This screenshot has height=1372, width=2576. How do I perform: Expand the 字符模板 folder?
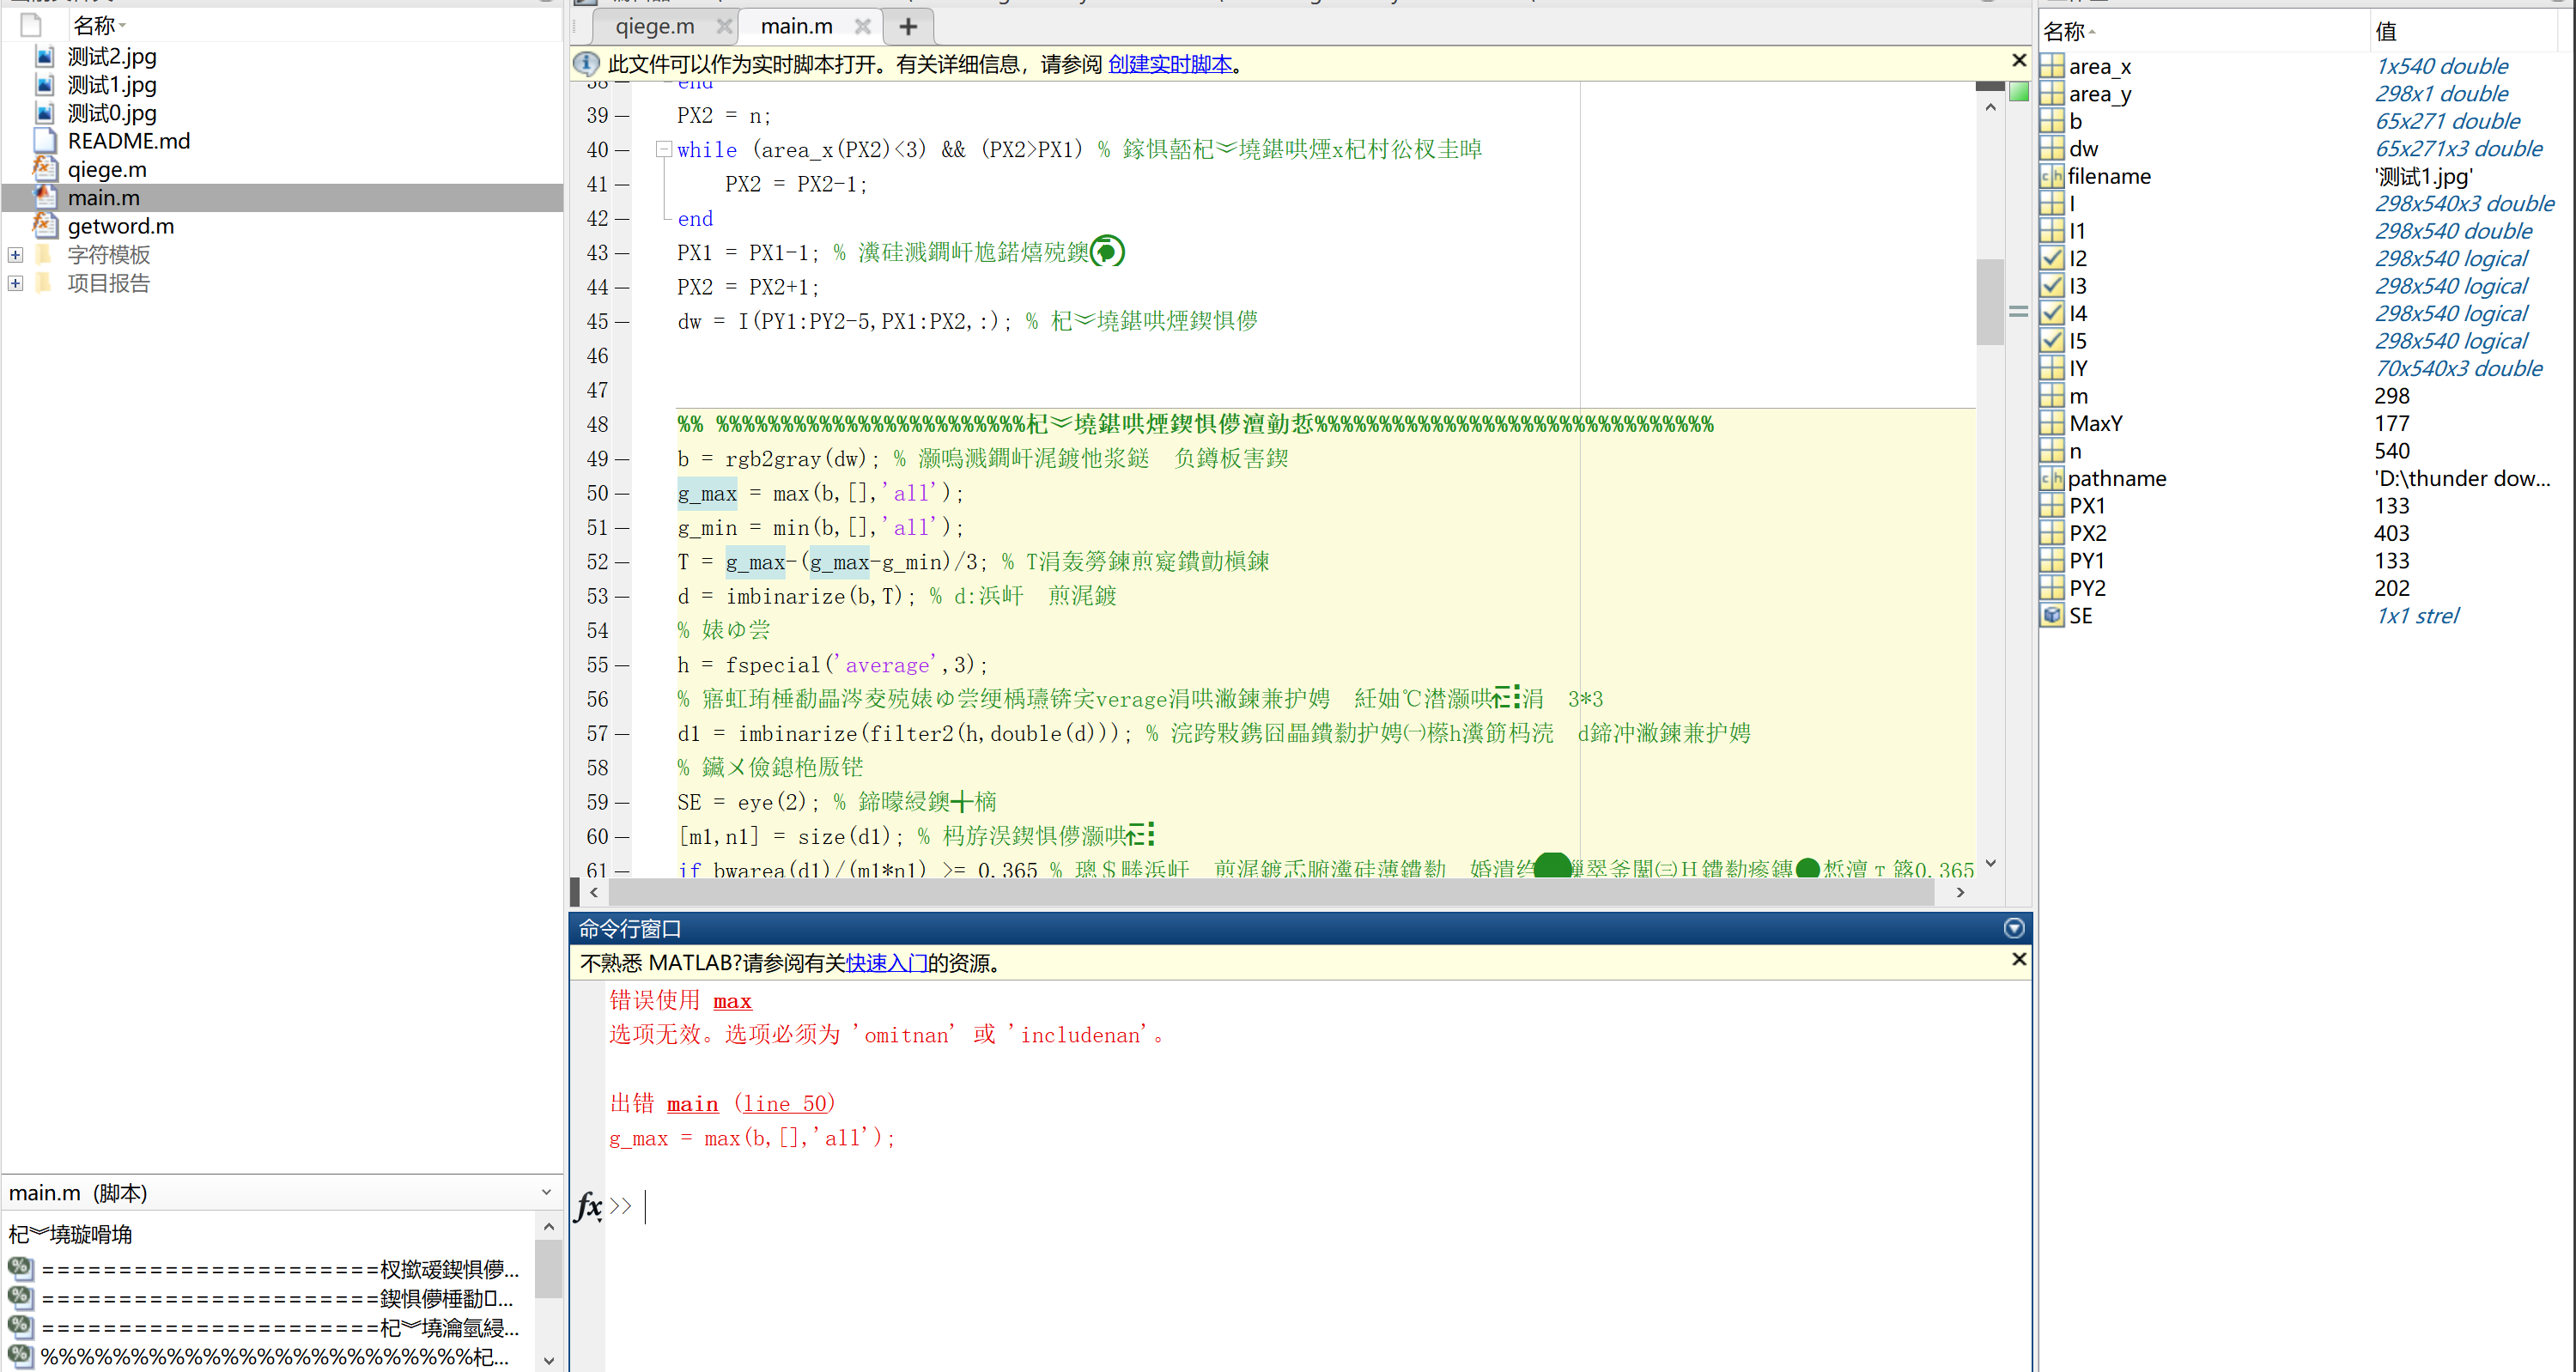point(14,254)
